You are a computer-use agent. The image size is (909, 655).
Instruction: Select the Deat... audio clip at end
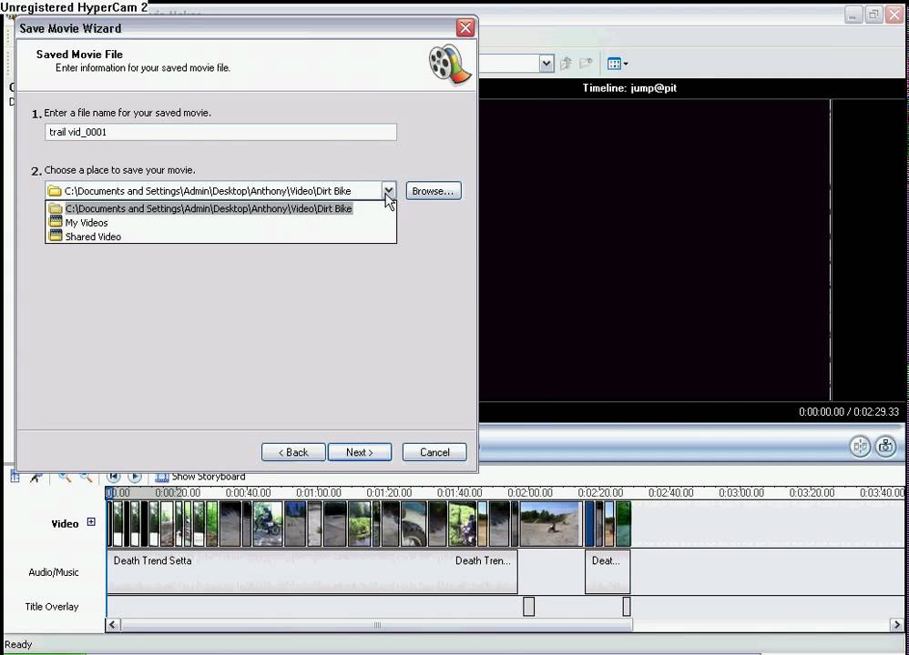point(607,572)
